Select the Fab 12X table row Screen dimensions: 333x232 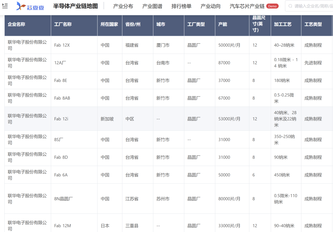click(x=62, y=45)
